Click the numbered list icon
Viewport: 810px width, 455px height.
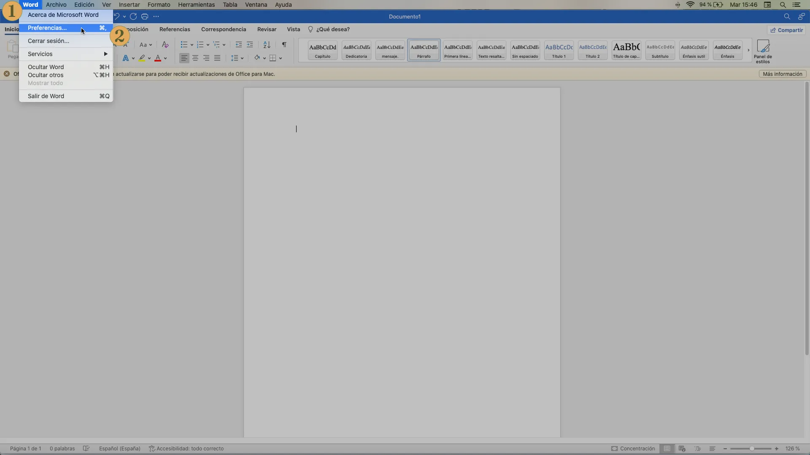(200, 45)
